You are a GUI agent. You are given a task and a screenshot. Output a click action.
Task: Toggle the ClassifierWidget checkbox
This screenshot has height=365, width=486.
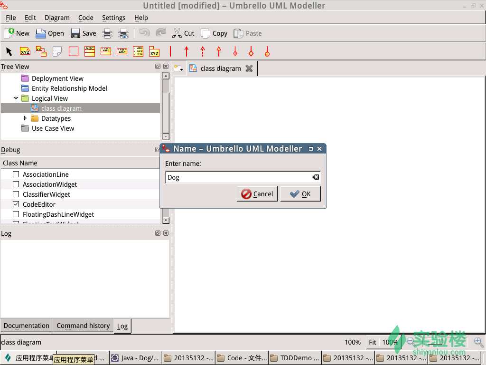16,194
